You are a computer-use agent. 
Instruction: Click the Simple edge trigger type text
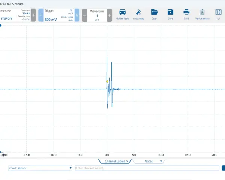click(67, 17)
